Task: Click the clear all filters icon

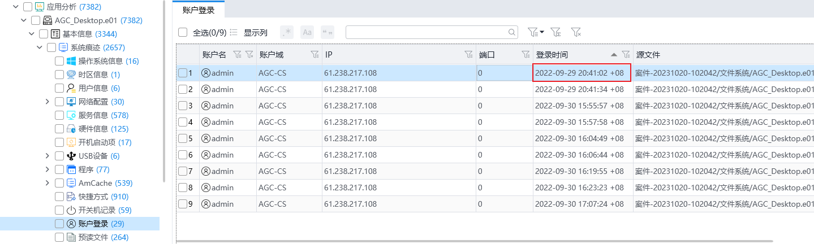Action: pyautogui.click(x=576, y=33)
